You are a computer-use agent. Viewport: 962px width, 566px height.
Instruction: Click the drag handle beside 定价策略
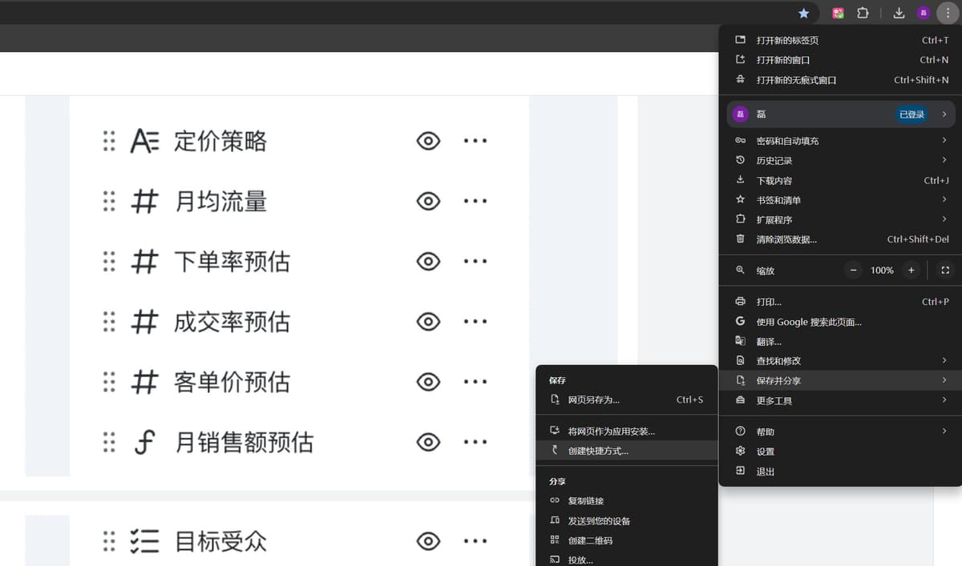click(109, 142)
